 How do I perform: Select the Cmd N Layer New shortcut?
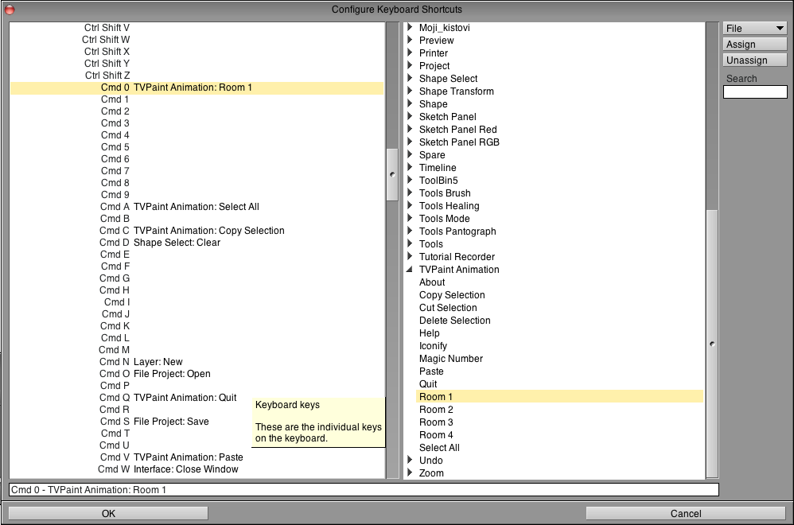(197, 361)
